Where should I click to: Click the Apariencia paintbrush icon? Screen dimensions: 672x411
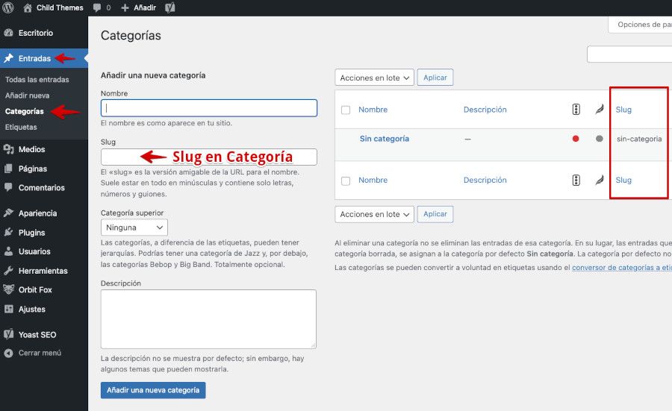coord(8,213)
